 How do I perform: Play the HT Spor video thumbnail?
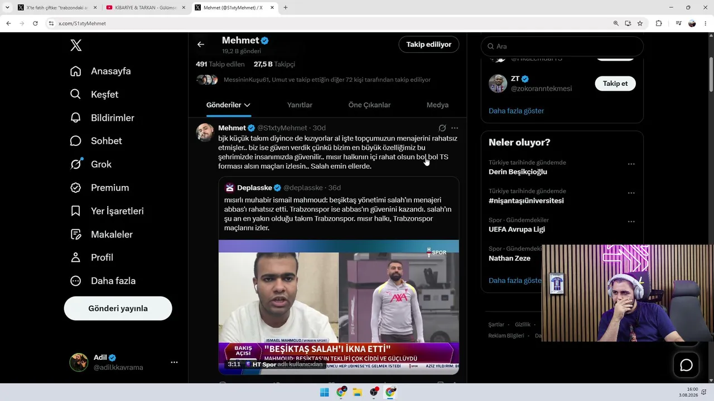click(x=339, y=307)
